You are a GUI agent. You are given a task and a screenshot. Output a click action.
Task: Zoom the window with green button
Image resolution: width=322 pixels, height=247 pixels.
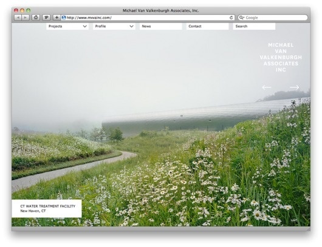[29, 10]
